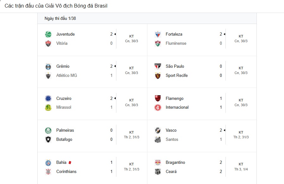Open the Palmeiras vs Botafogo match result
Viewport: 284px width, 184px height.
[92, 135]
